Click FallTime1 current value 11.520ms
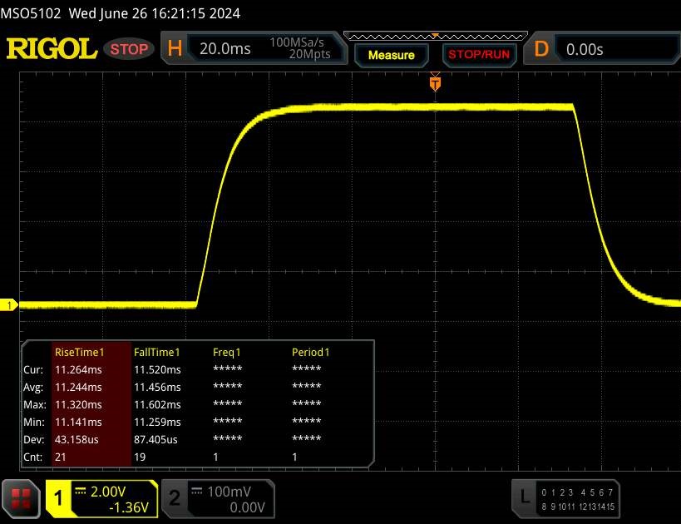681x524 pixels. pos(157,370)
